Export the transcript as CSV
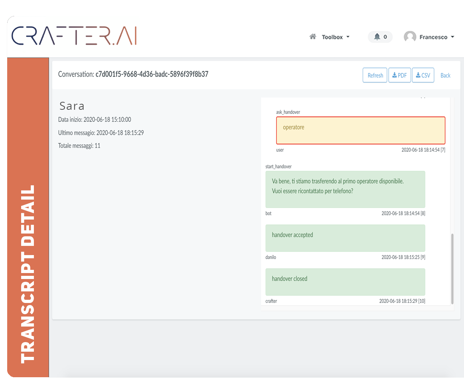 (423, 75)
